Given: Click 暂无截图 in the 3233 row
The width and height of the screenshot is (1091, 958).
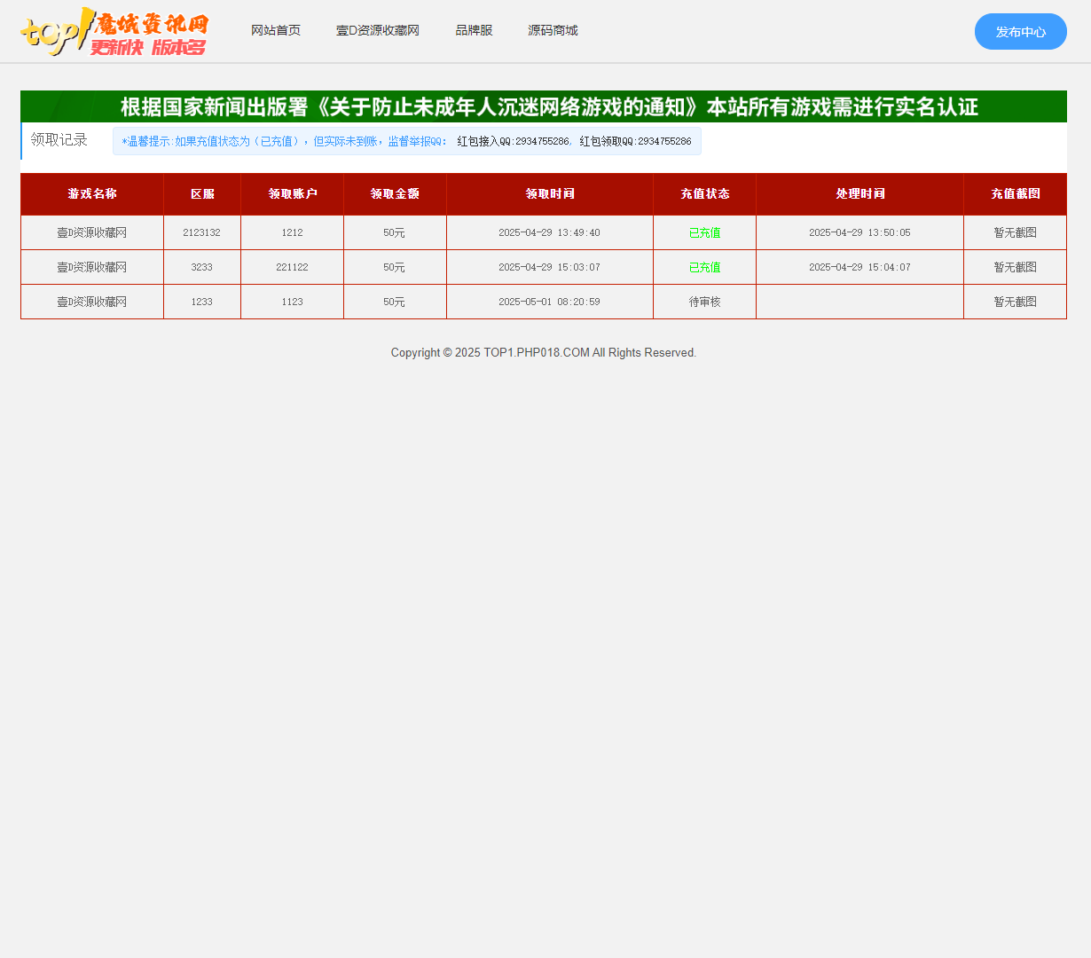Looking at the screenshot, I should pos(1016,267).
